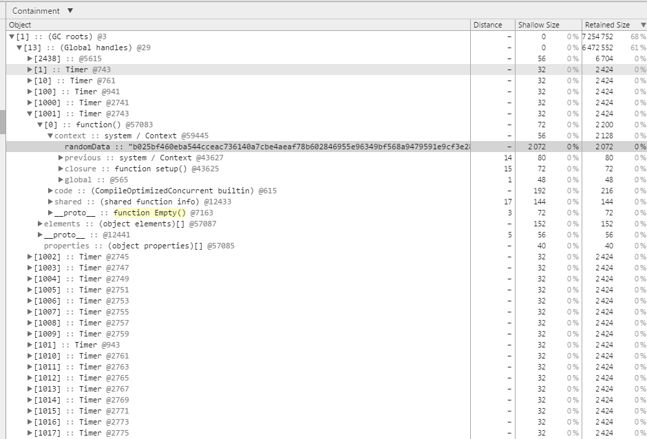Collapse the (GC roots) @3 node
Viewport: 647px width, 439px height.
coord(12,36)
